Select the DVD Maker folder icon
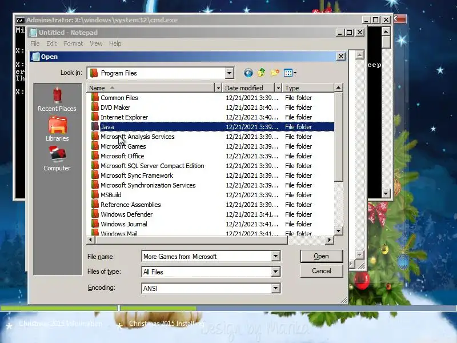The height and width of the screenshot is (343, 457). coord(95,107)
